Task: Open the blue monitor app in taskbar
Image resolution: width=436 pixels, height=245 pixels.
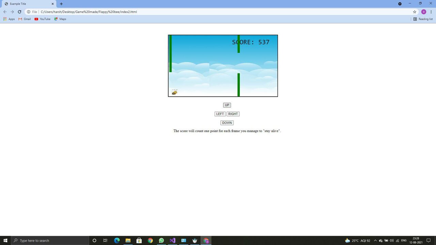Action: pyautogui.click(x=184, y=241)
